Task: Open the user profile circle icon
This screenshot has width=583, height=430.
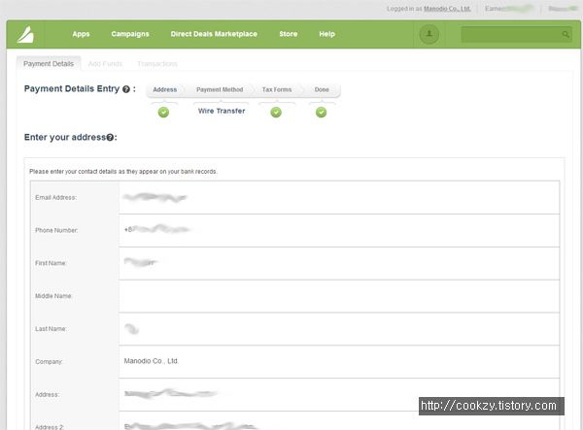Action: click(429, 34)
